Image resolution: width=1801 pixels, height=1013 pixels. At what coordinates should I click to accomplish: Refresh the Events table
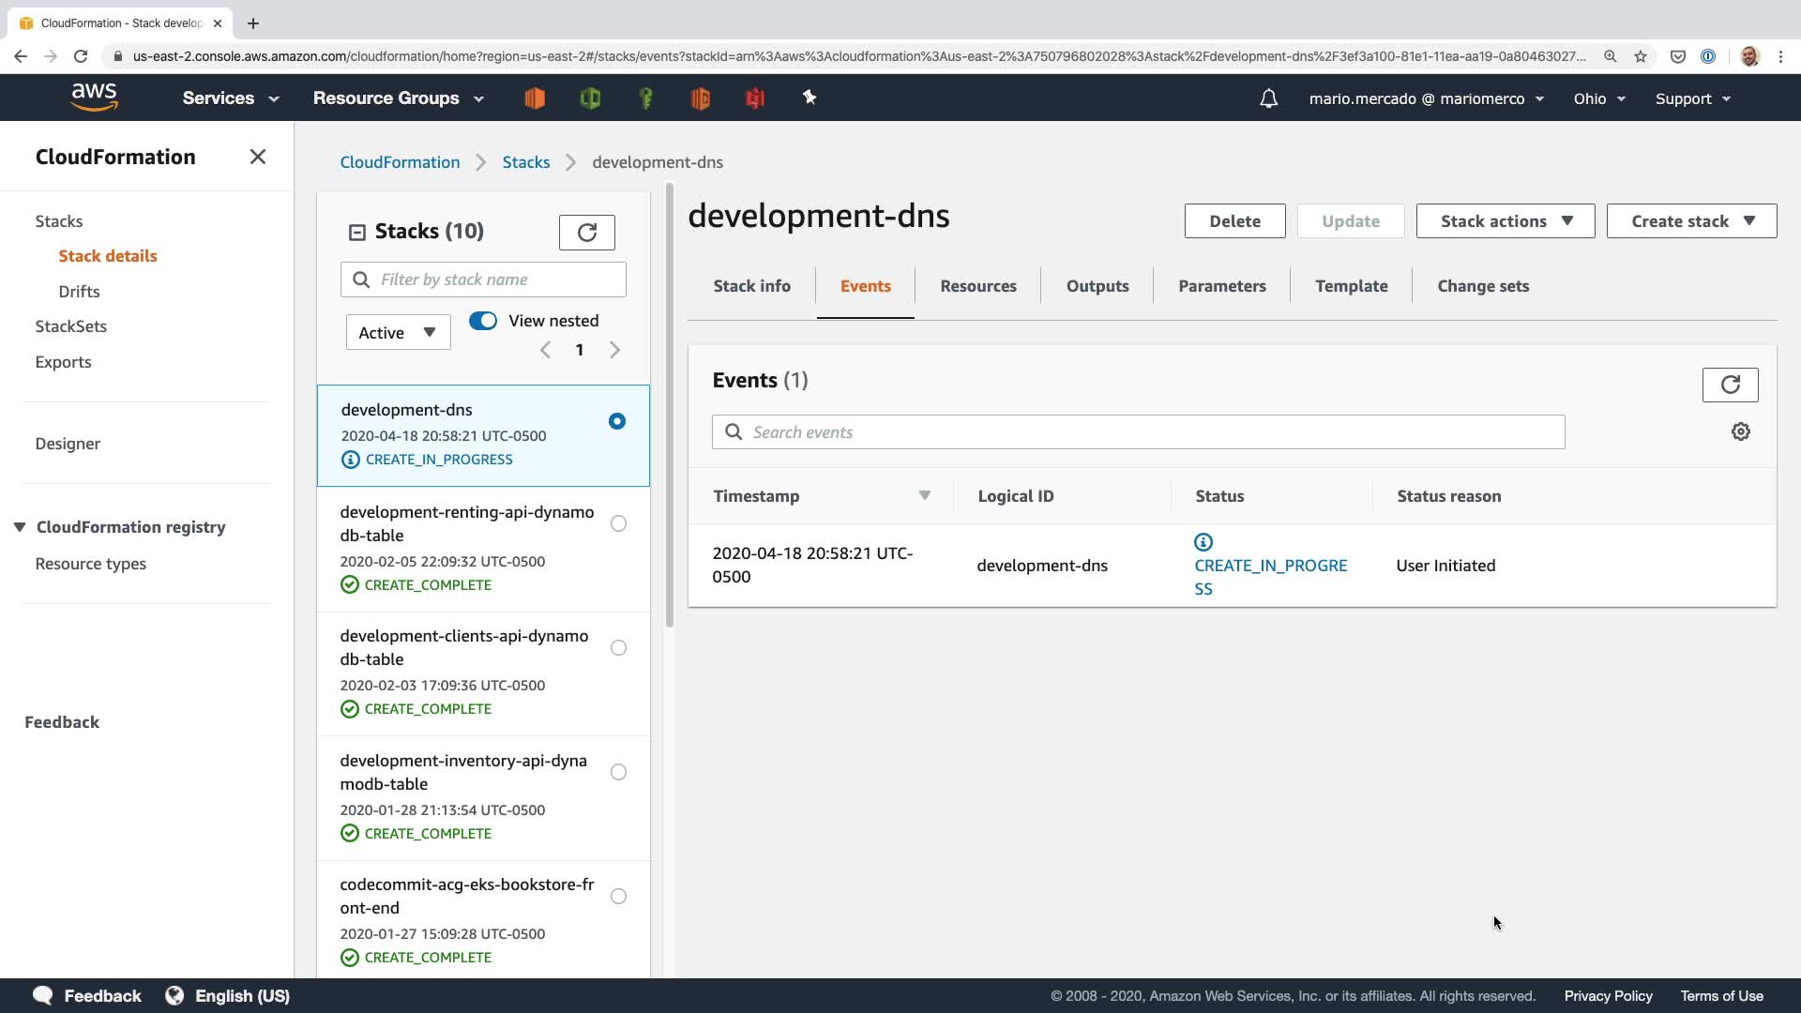1729,385
